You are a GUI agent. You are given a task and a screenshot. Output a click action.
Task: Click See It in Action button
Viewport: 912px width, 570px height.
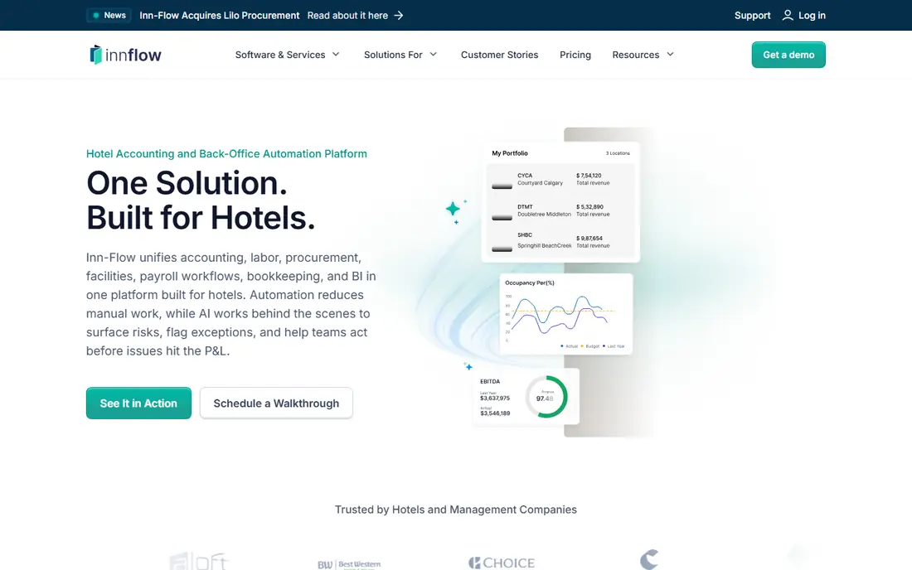coord(138,403)
